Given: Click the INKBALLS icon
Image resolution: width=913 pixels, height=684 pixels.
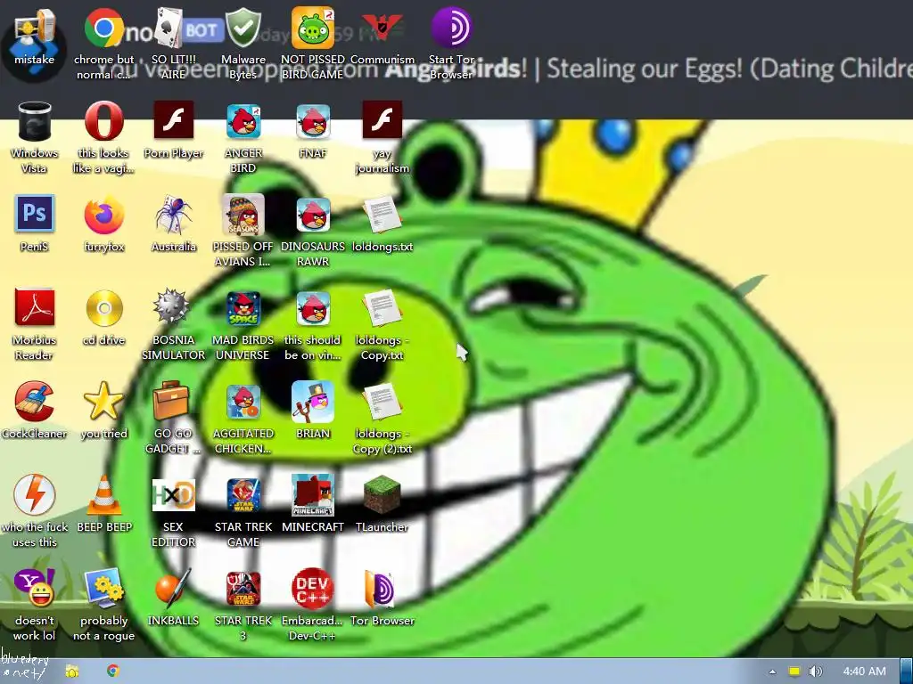Looking at the screenshot, I should pos(173,588).
